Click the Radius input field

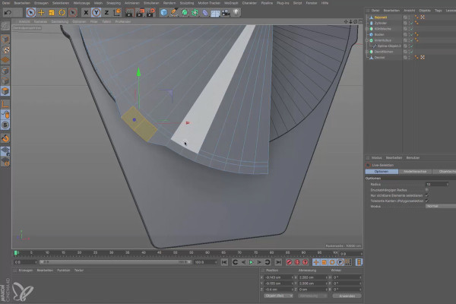click(437, 184)
